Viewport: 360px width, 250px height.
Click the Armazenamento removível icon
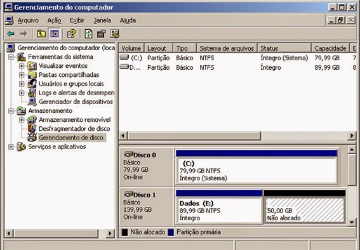click(x=32, y=120)
